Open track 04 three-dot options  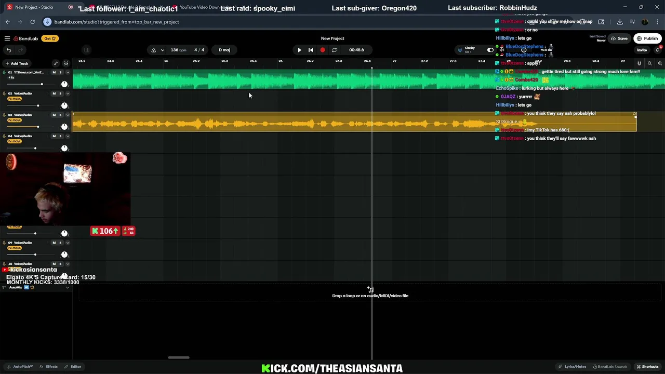(x=48, y=136)
